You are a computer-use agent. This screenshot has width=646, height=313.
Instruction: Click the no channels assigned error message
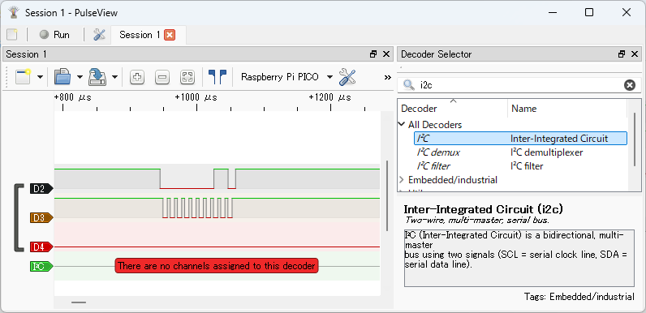pyautogui.click(x=217, y=266)
